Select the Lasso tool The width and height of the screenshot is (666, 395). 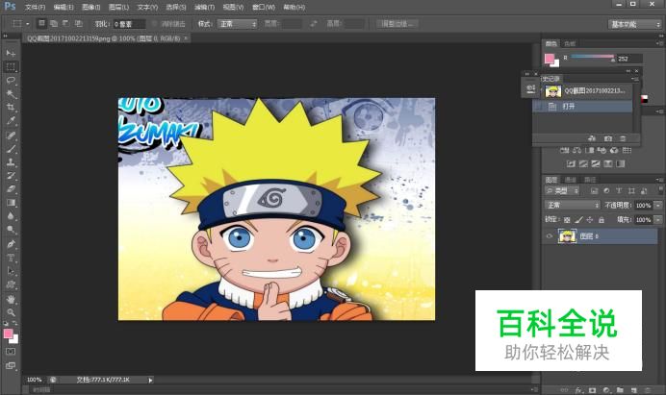click(11, 80)
